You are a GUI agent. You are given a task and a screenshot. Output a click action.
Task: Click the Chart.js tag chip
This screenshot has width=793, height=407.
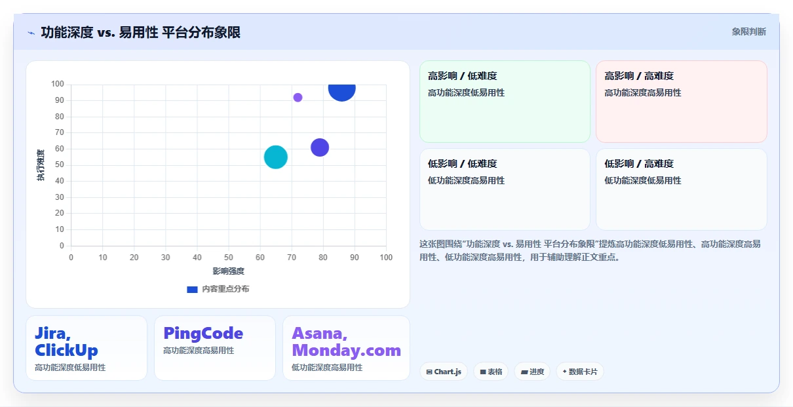pyautogui.click(x=444, y=372)
